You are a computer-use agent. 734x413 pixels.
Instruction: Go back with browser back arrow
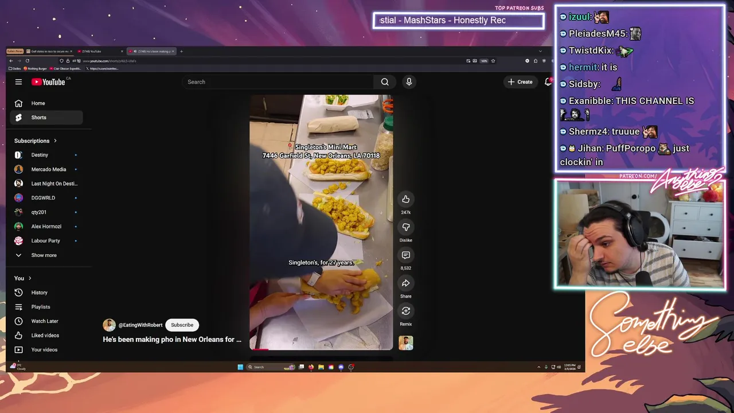[11, 61]
